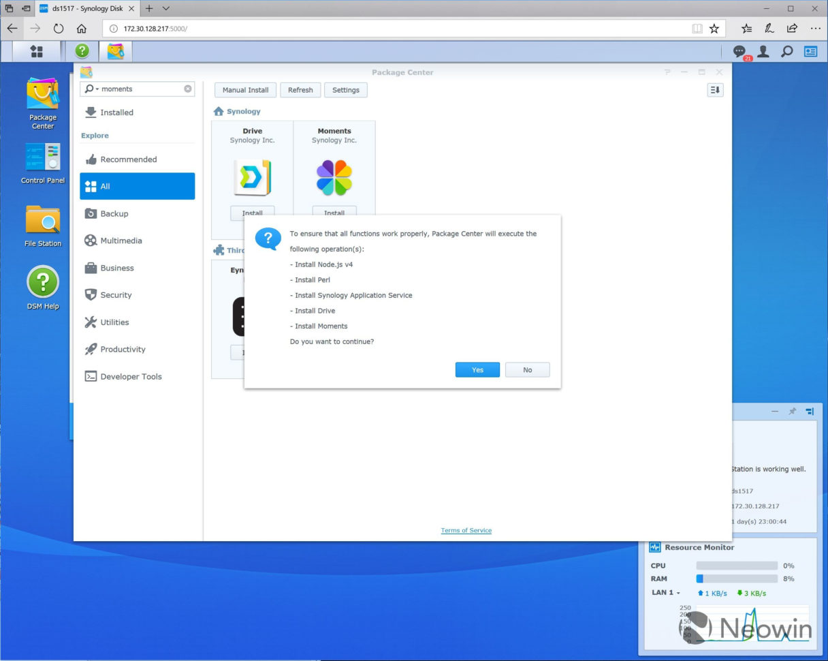Open the user account options icon
The height and width of the screenshot is (661, 828).
tap(763, 51)
